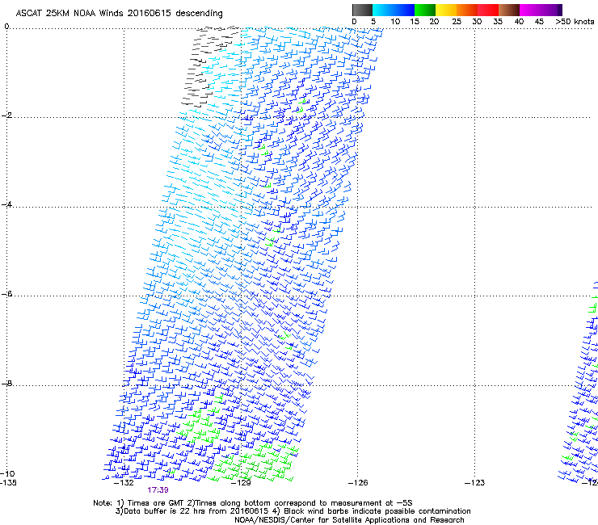
Task: Click the note line "Times are GMT"
Action: tap(157, 503)
